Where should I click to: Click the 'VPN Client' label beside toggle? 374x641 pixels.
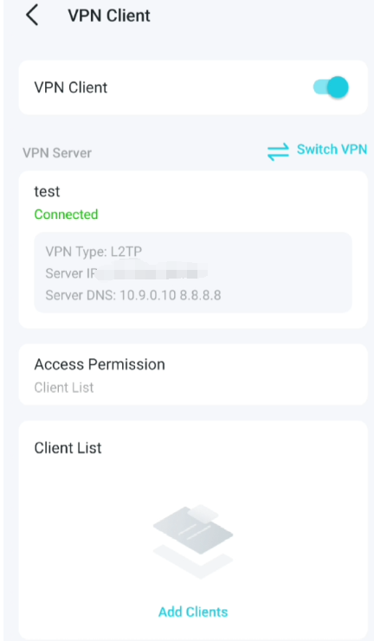[71, 87]
